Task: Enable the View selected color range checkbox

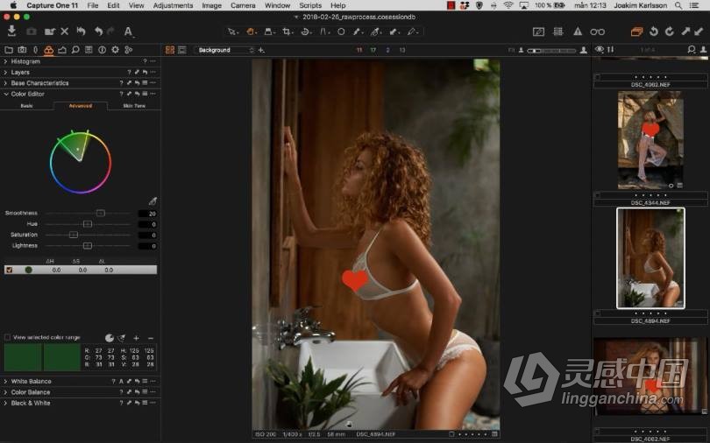Action: [x=7, y=337]
